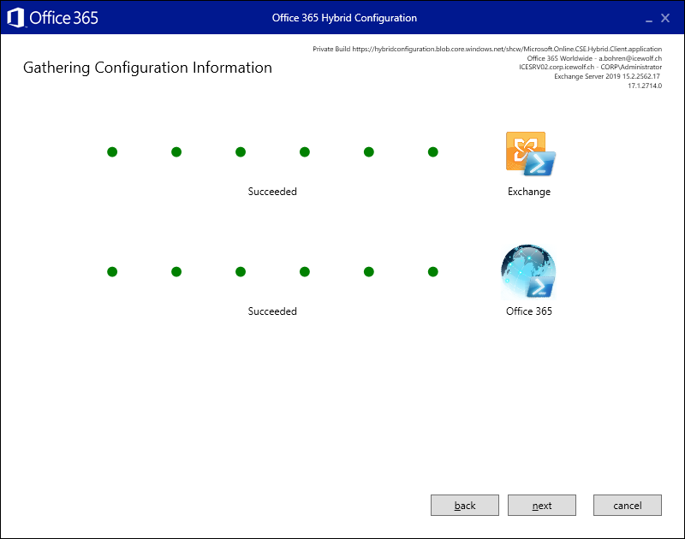Click the Gathering Configuration Information heading

pos(147,68)
